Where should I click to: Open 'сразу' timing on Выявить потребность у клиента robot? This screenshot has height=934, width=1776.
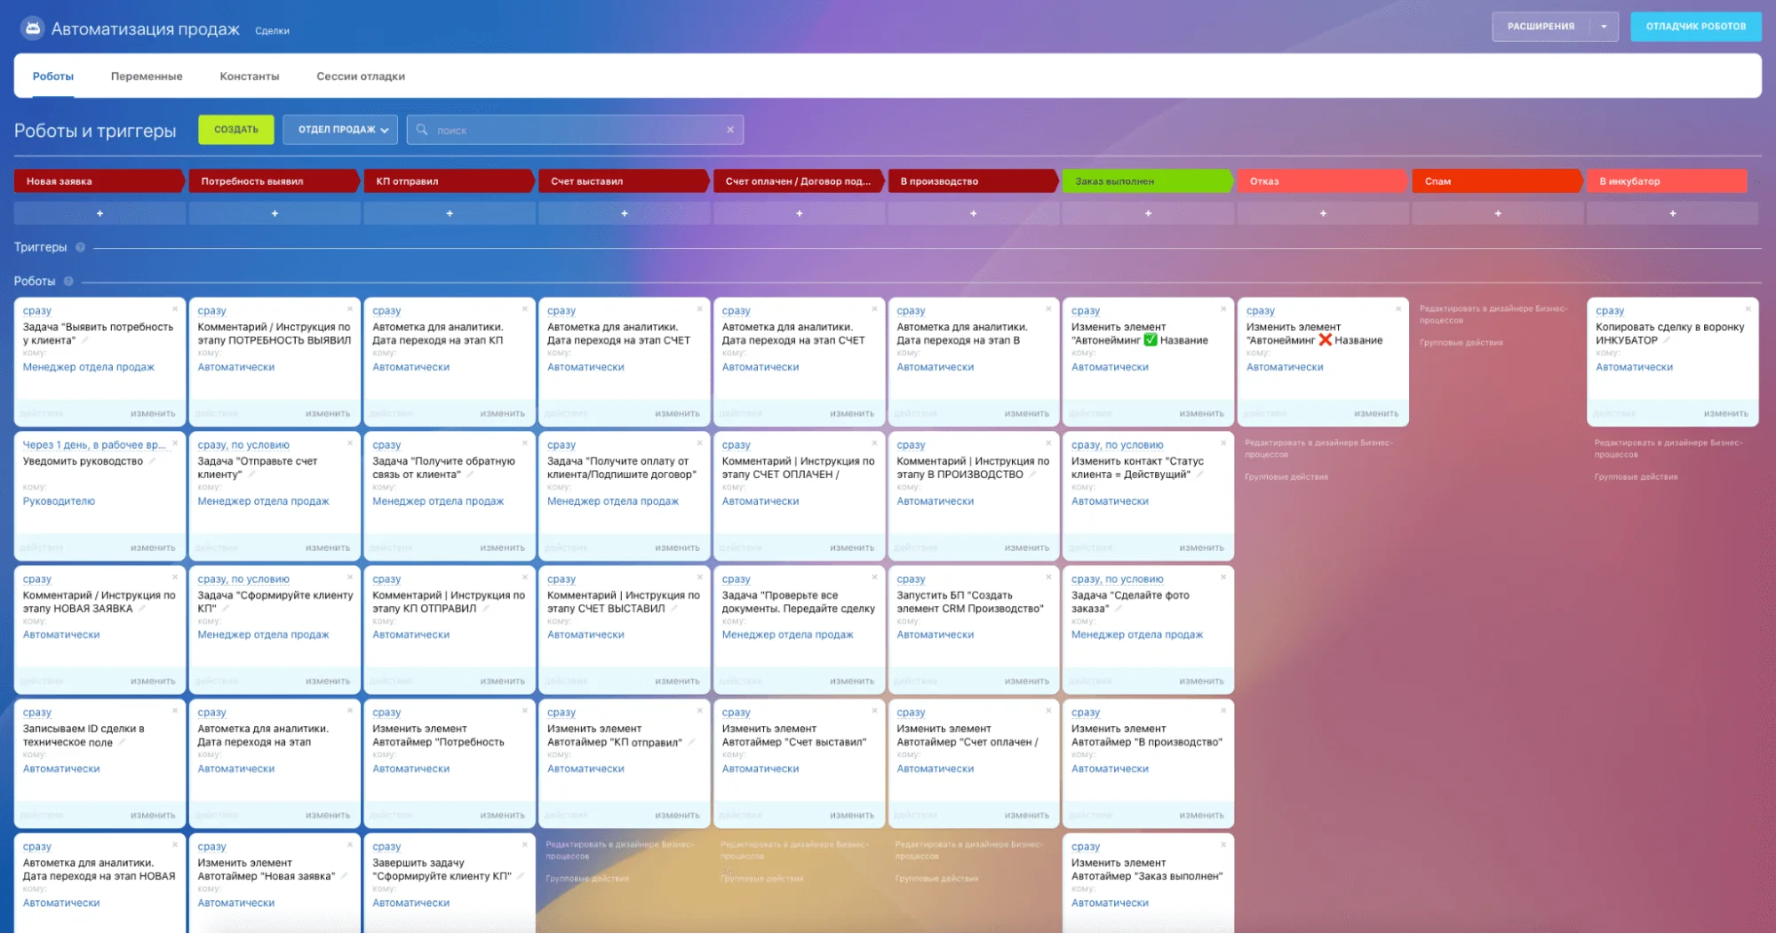tap(37, 311)
